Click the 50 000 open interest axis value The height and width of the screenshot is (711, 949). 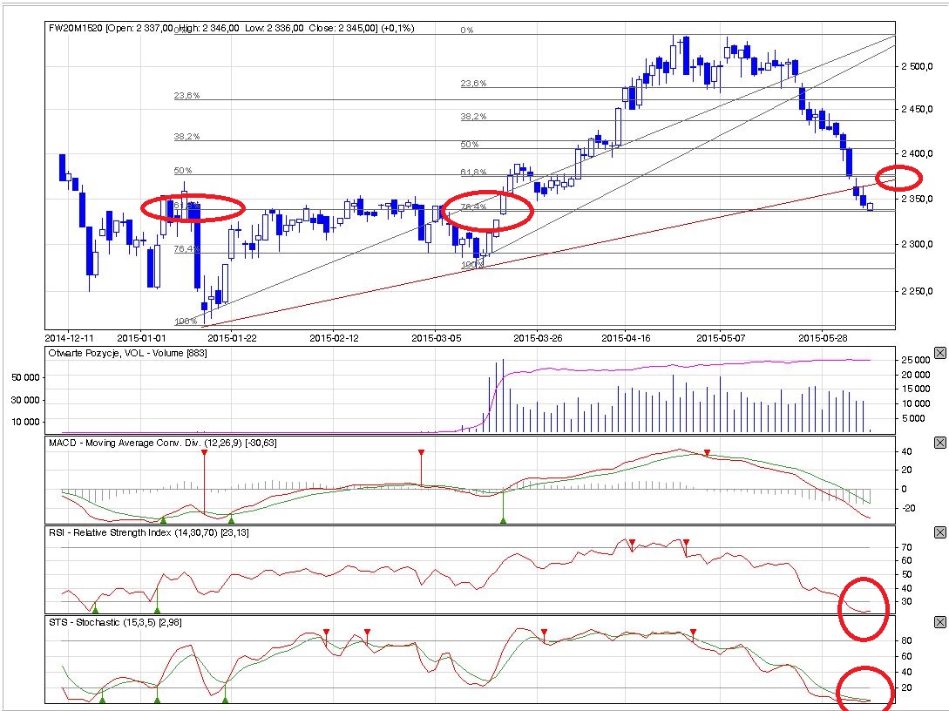(x=25, y=377)
